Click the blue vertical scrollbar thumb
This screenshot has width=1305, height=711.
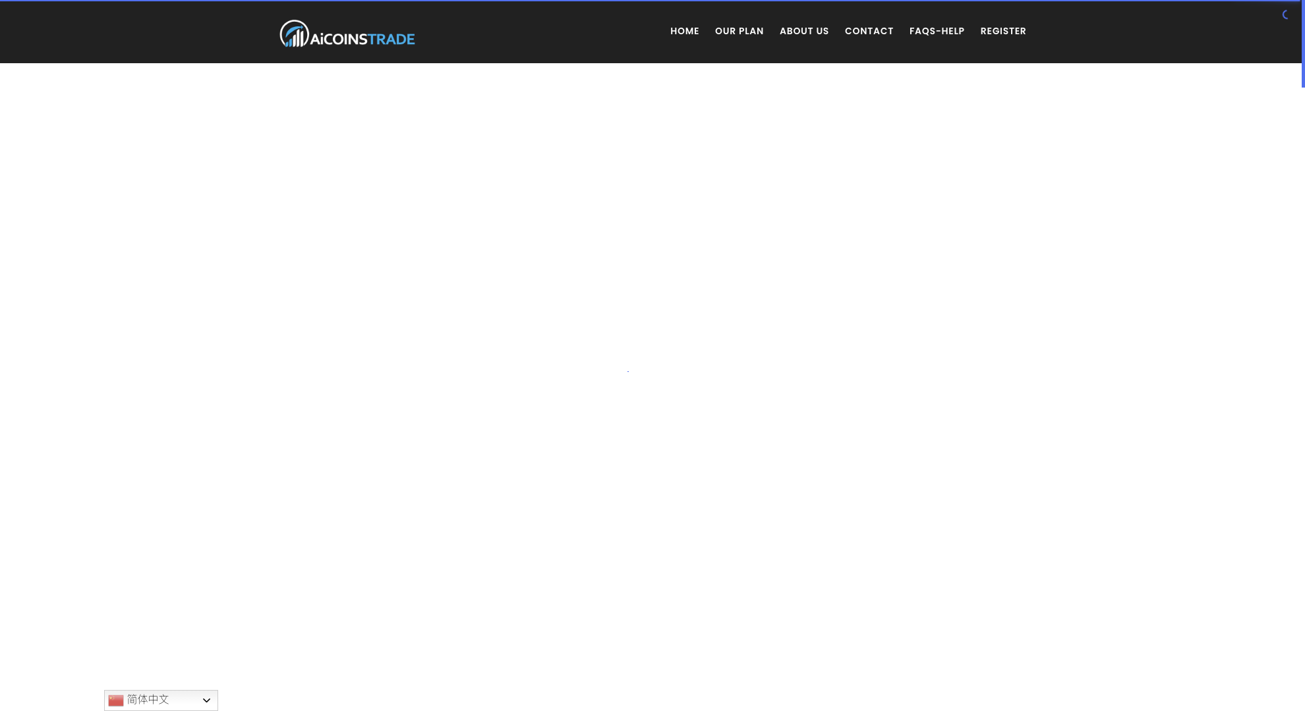(1303, 43)
